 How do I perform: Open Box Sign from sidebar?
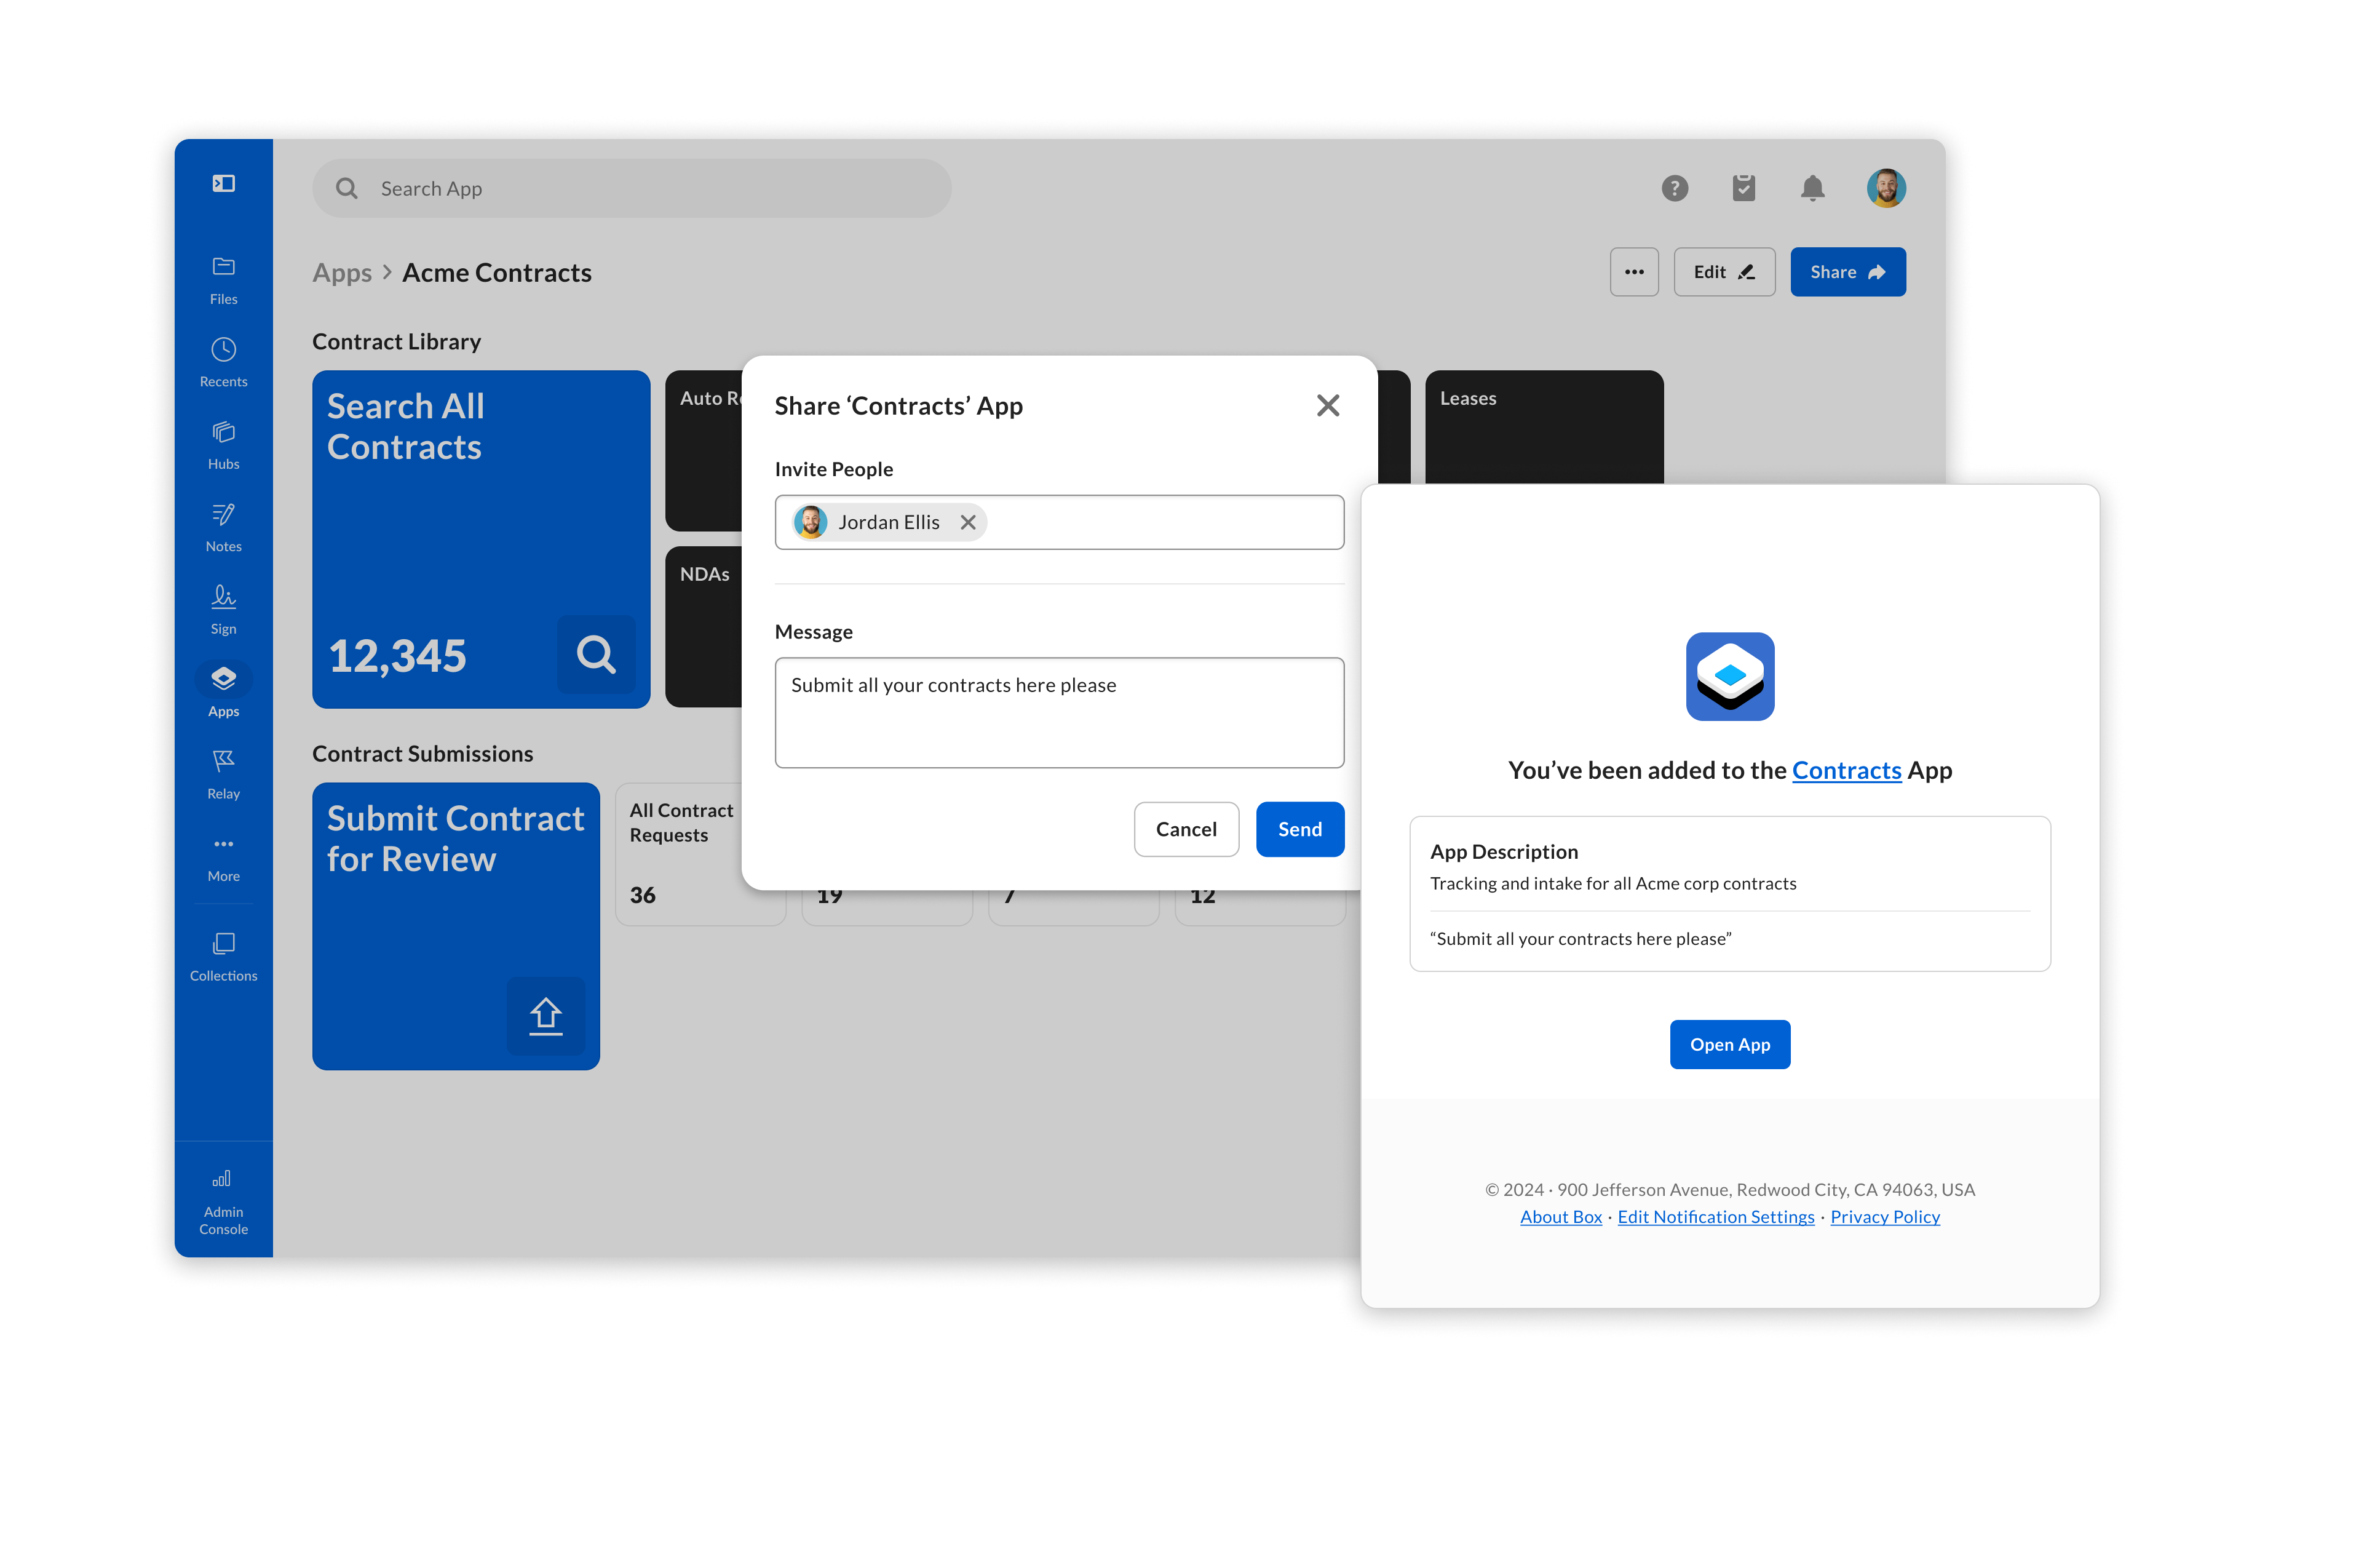click(223, 609)
